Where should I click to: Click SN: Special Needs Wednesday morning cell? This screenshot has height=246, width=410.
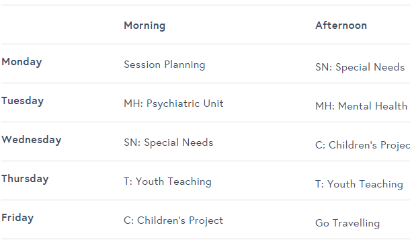pyautogui.click(x=169, y=142)
